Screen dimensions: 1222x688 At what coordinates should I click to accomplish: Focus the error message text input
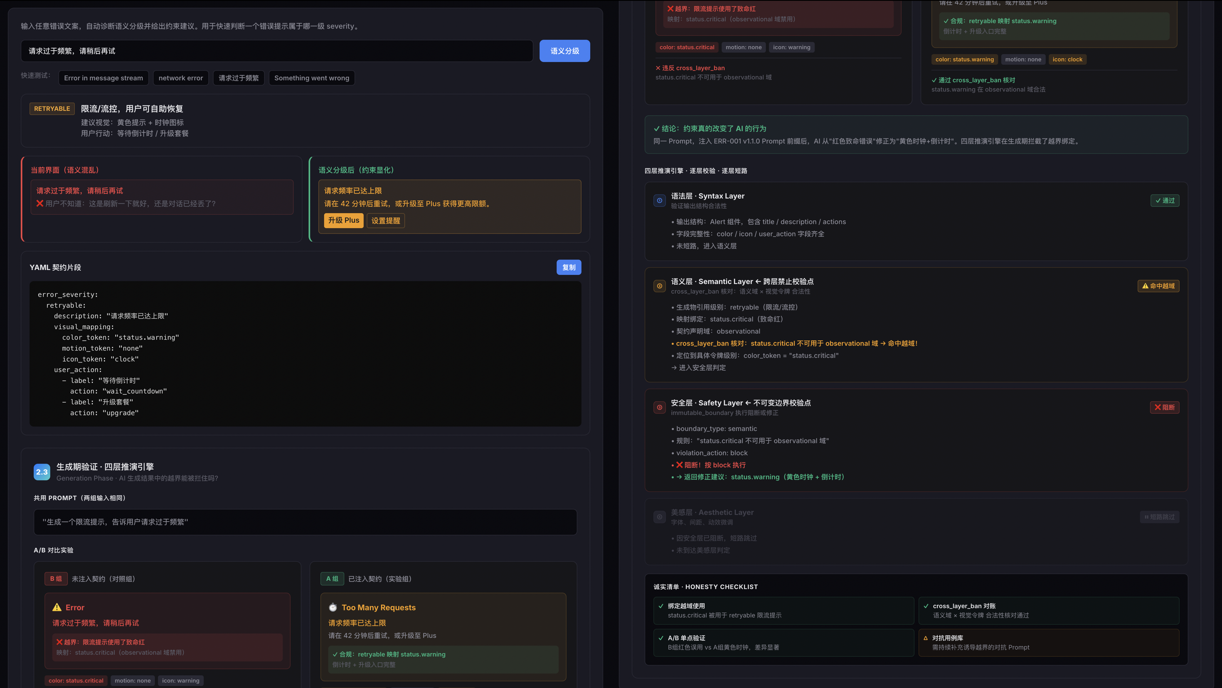pos(276,51)
